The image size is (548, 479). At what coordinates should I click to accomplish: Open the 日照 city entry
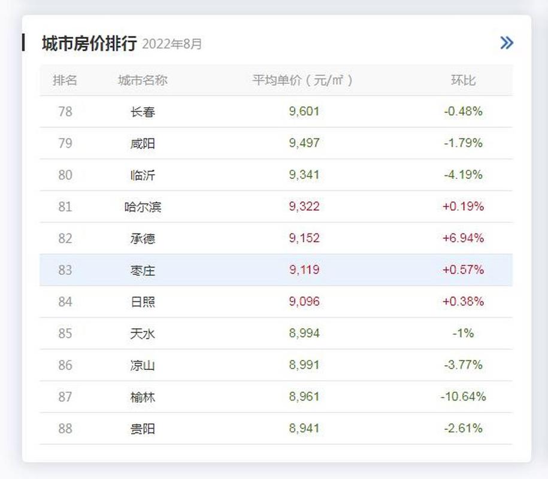tap(144, 302)
